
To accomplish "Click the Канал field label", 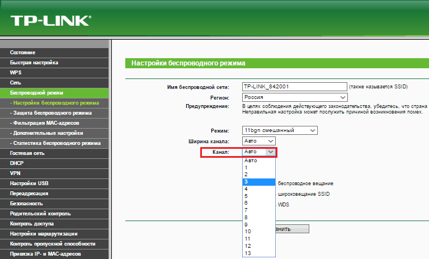I will click(221, 152).
